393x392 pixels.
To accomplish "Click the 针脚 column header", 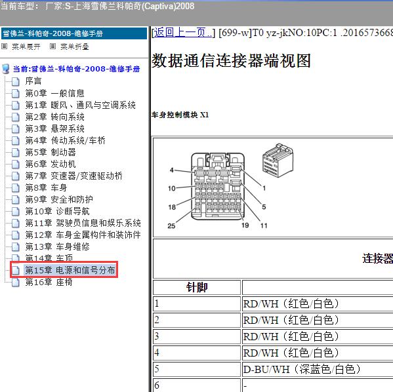I will point(197,287).
